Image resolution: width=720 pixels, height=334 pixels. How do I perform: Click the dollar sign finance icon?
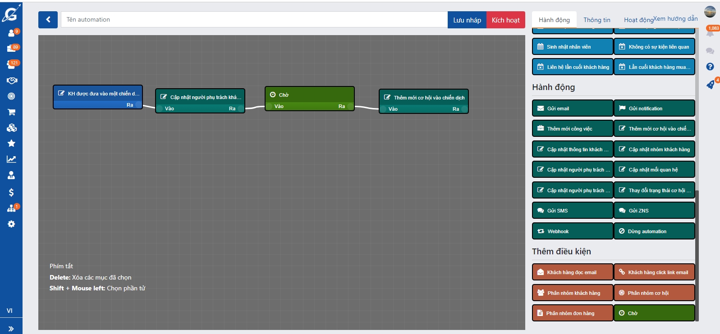(11, 193)
